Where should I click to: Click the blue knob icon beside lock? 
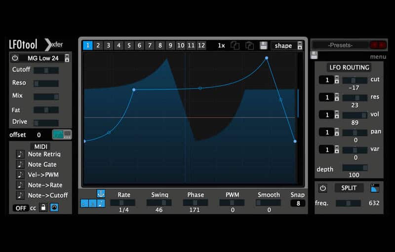tap(54, 208)
